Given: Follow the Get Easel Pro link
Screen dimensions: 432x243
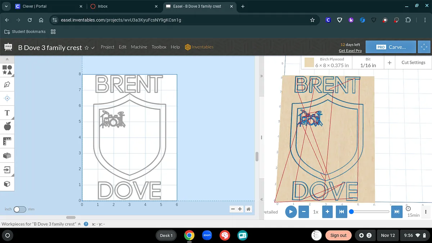Looking at the screenshot, I should [350, 51].
